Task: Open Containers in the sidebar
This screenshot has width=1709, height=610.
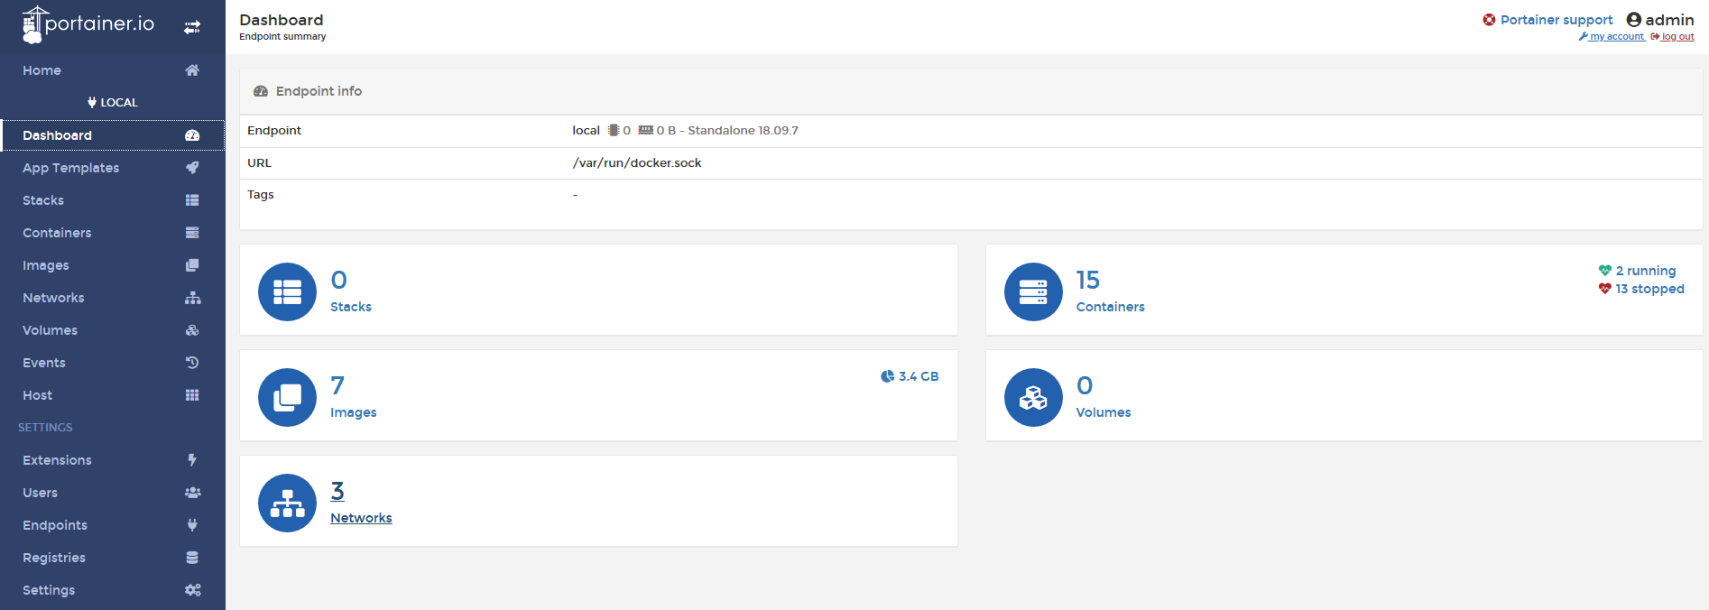Action: point(113,233)
